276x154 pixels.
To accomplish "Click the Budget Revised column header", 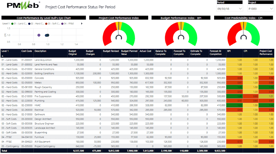I will click(111, 51).
